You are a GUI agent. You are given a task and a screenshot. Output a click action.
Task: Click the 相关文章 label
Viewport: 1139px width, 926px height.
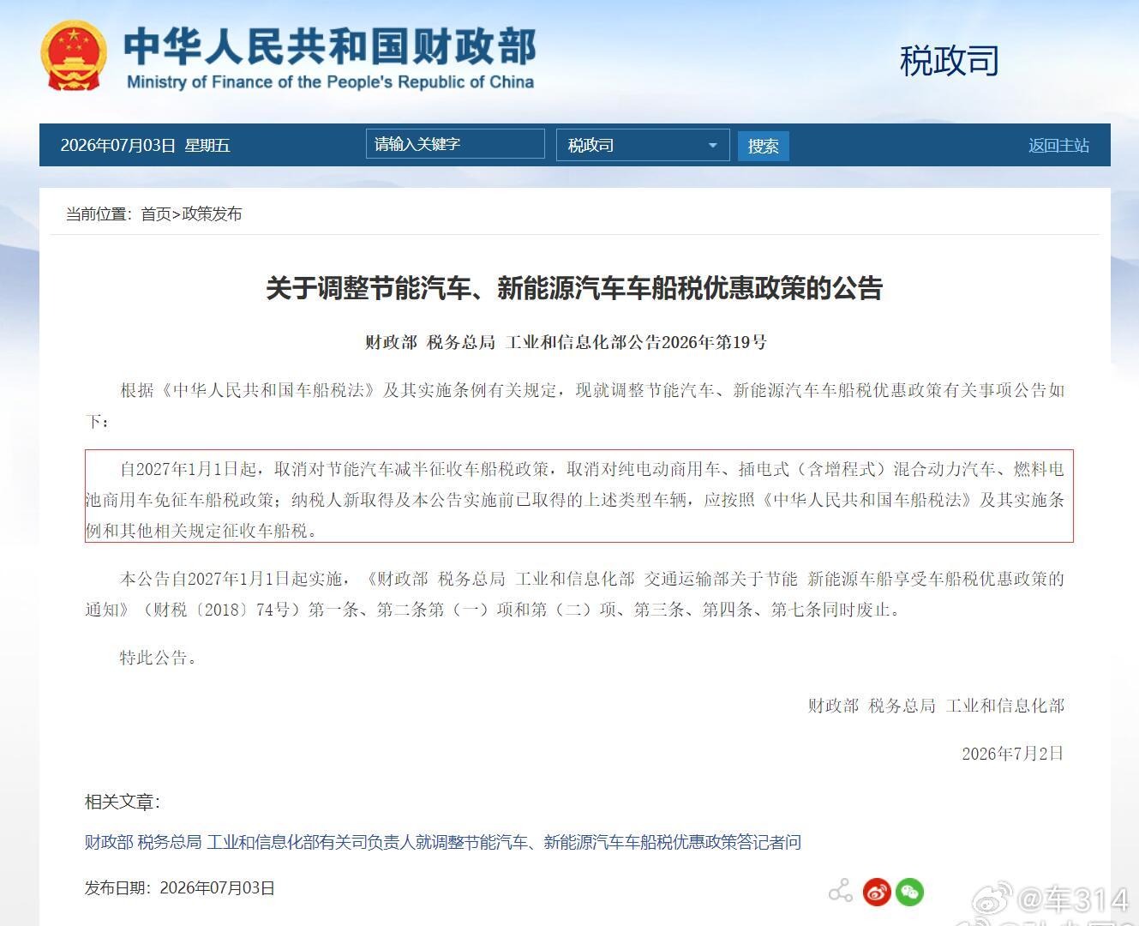122,802
